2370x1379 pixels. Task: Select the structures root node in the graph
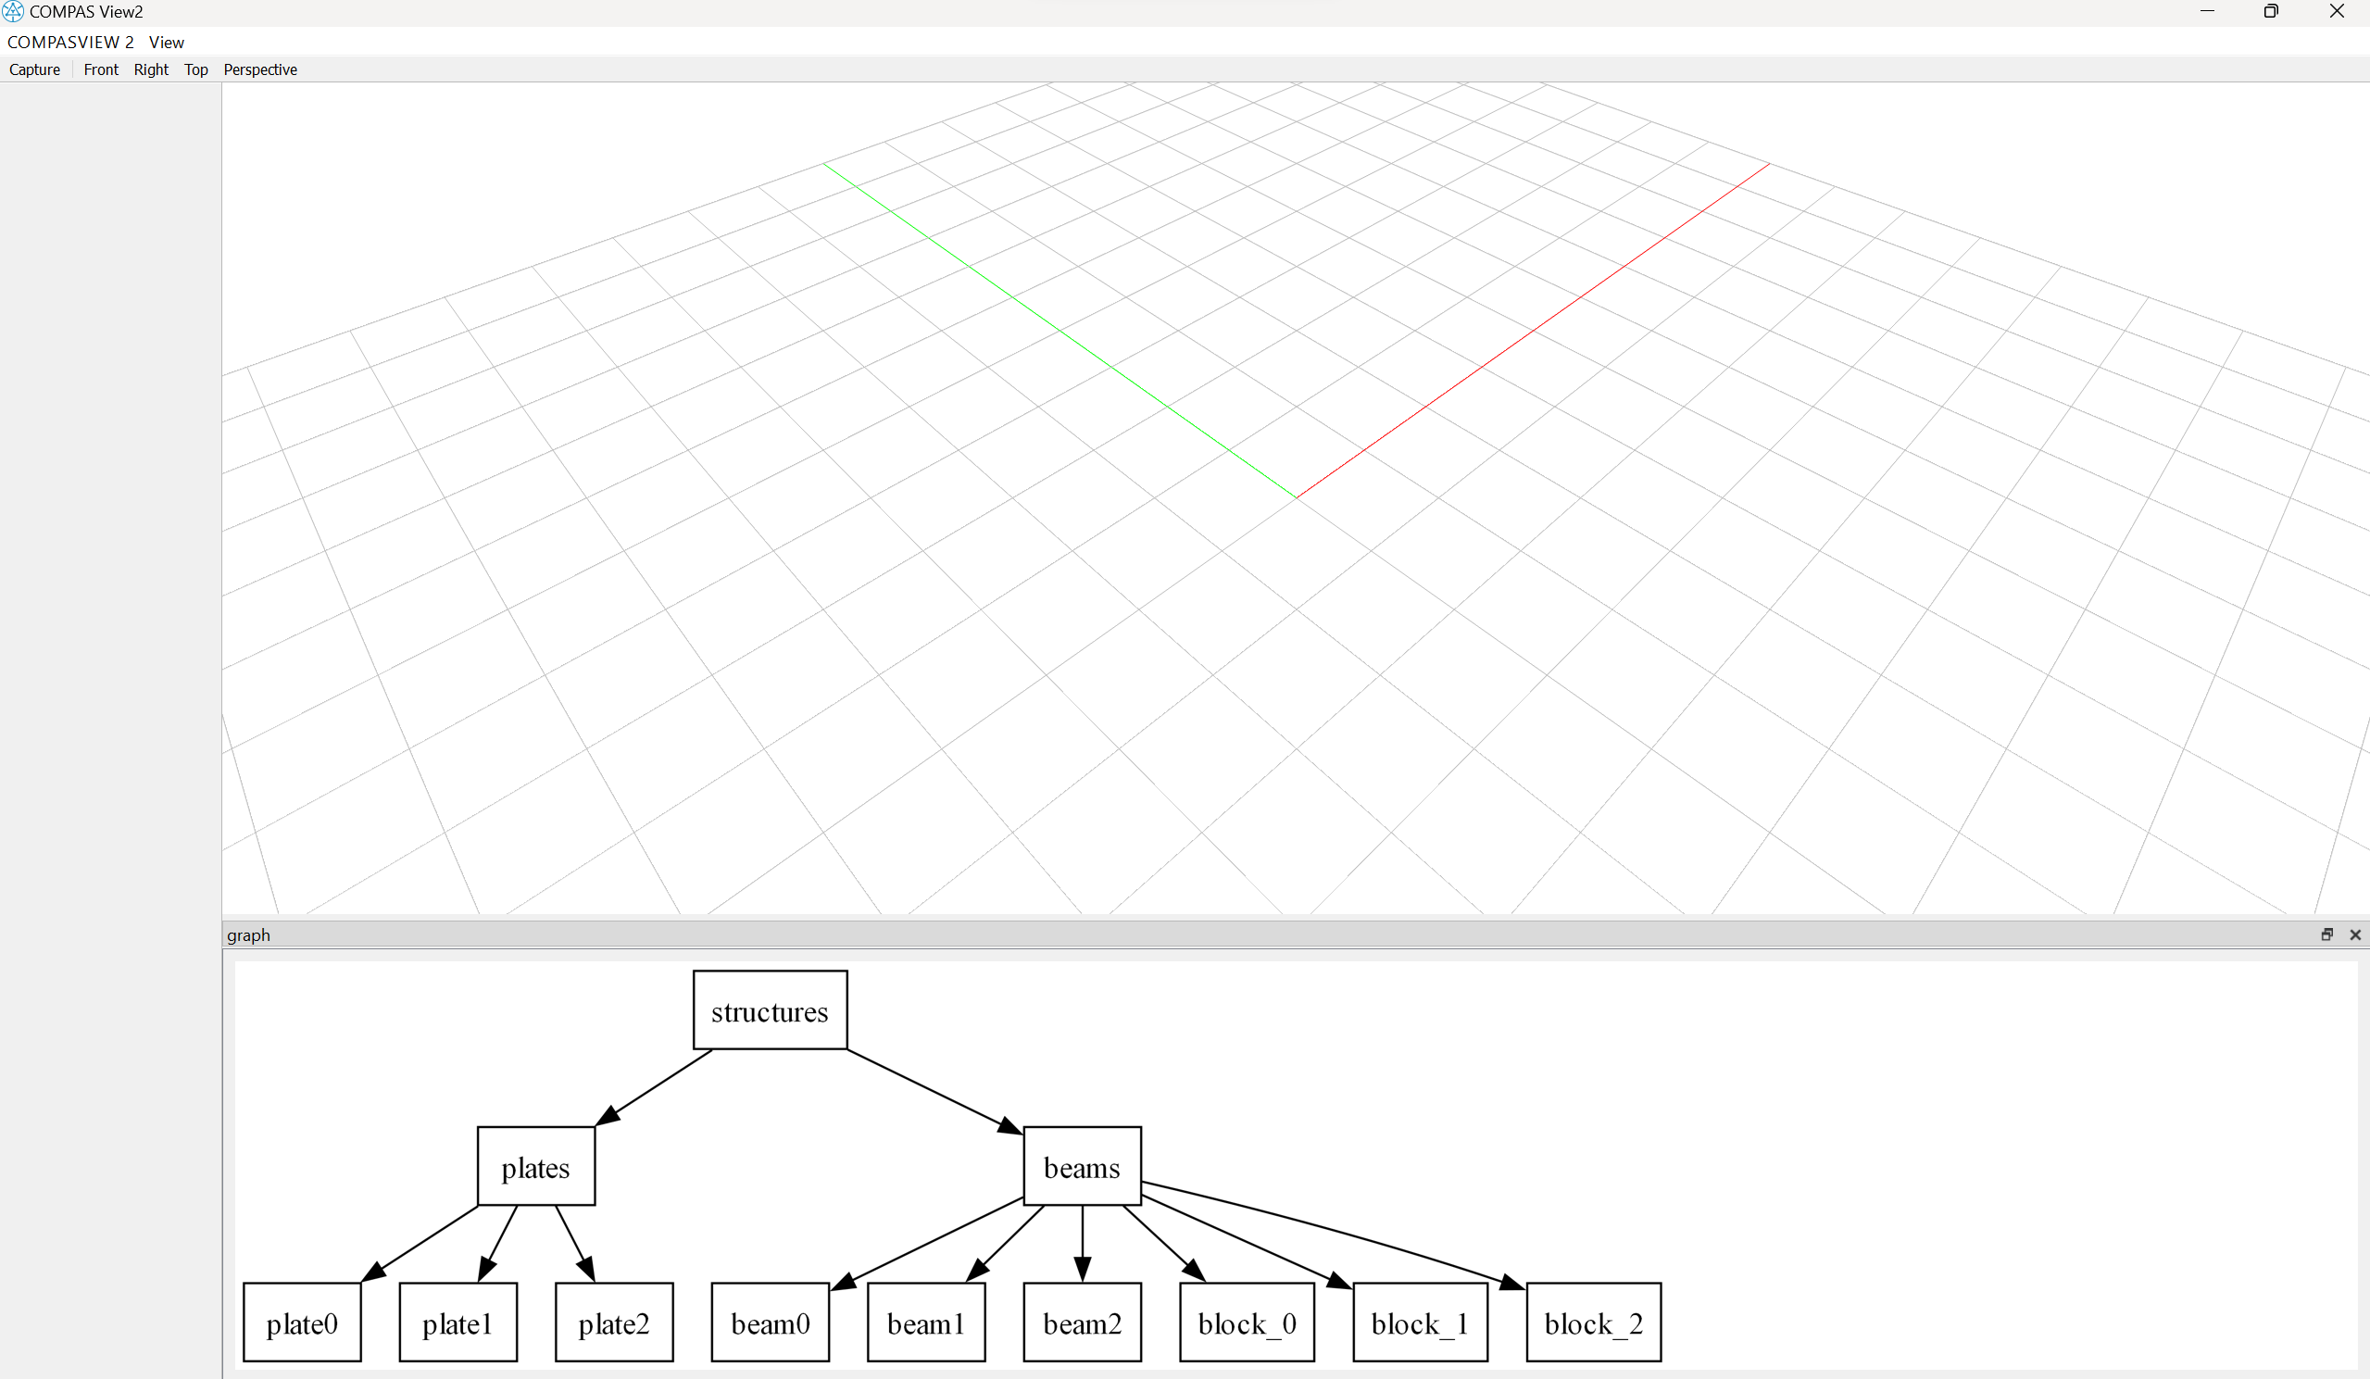[x=770, y=1010]
